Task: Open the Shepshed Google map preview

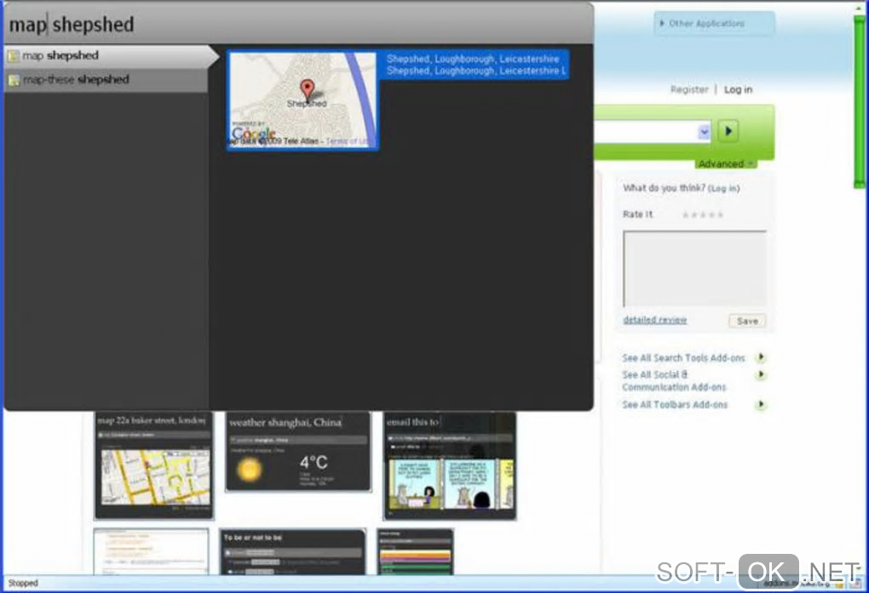Action: 303,100
